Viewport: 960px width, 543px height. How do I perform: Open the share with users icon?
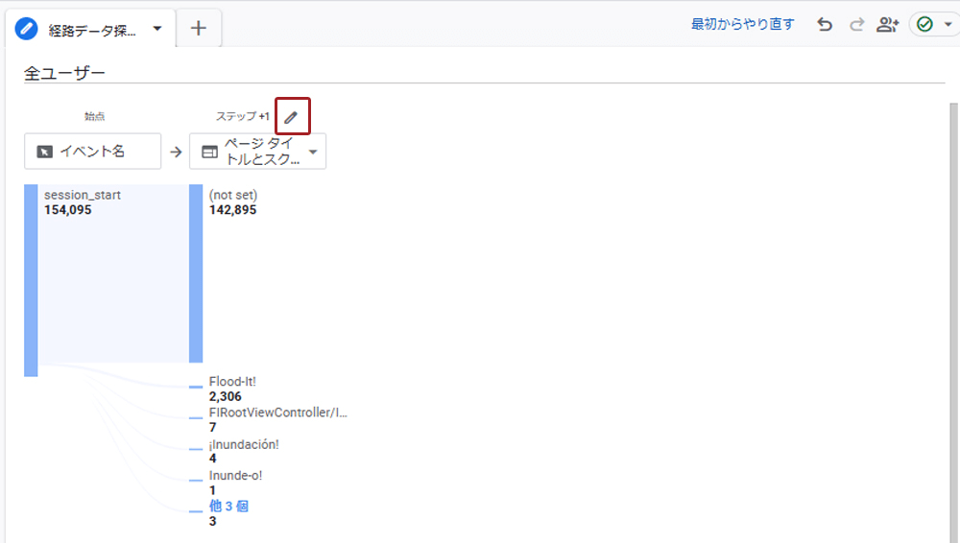[x=887, y=25]
